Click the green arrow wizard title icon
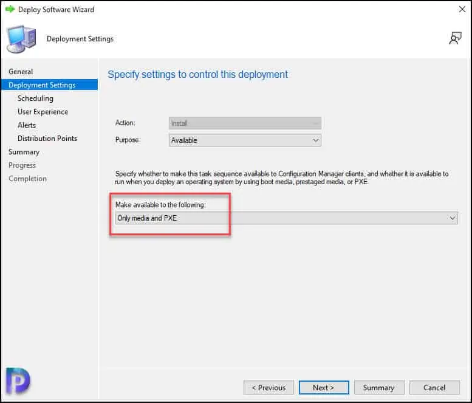Viewport: 472px width, 403px height. coord(10,9)
